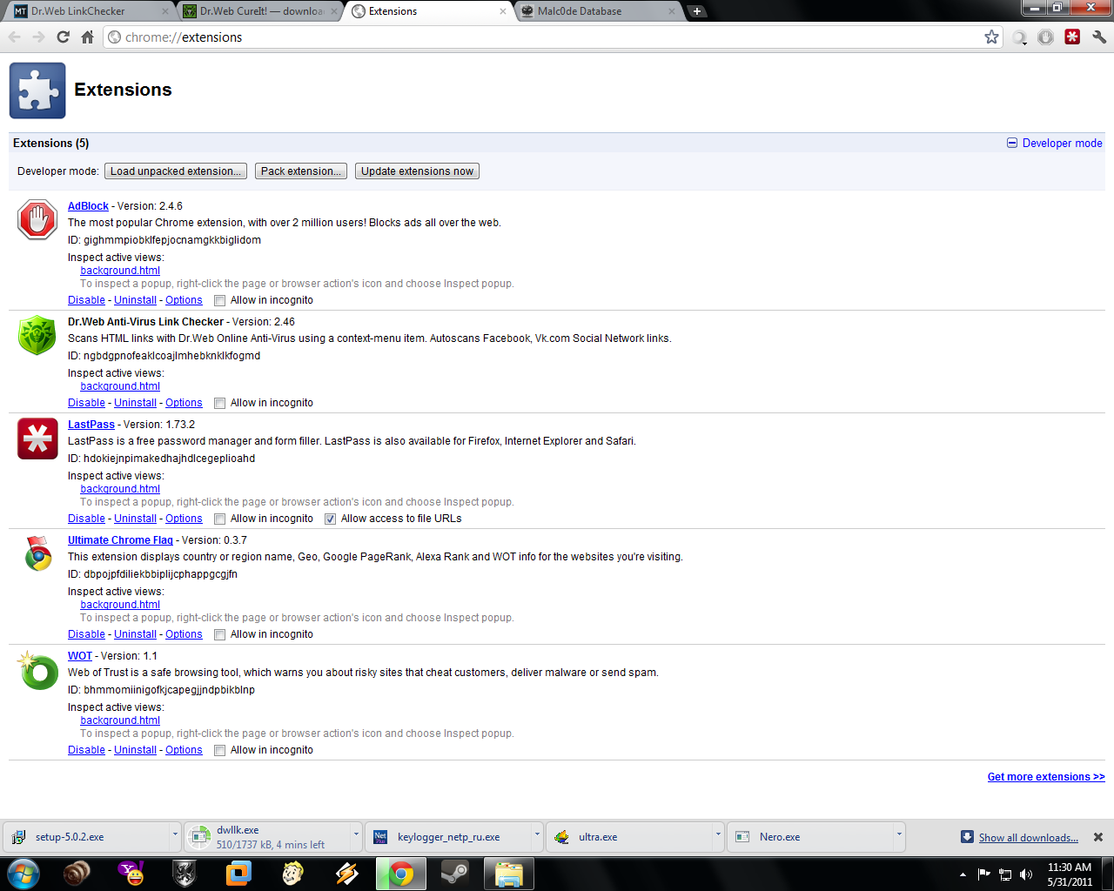Toggle Allow in incognito for Ultimate Chrome Flag

[220, 635]
